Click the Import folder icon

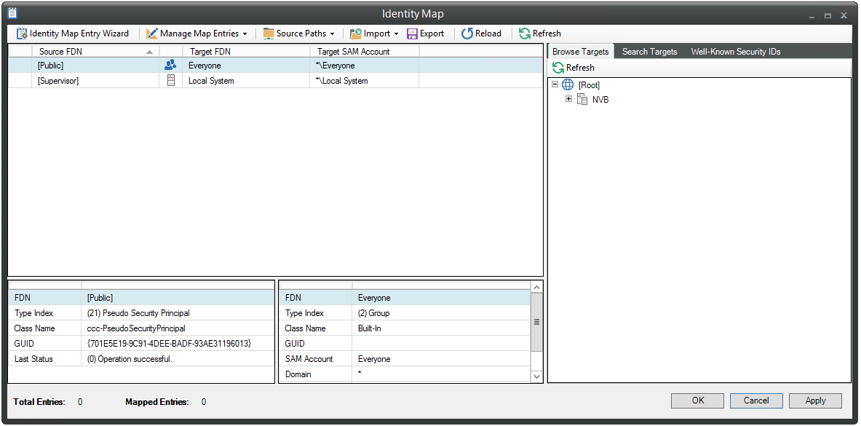click(x=356, y=33)
